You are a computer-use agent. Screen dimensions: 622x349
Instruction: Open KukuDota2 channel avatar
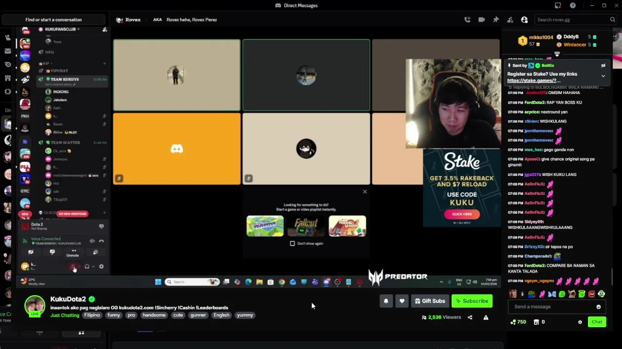pos(35,306)
